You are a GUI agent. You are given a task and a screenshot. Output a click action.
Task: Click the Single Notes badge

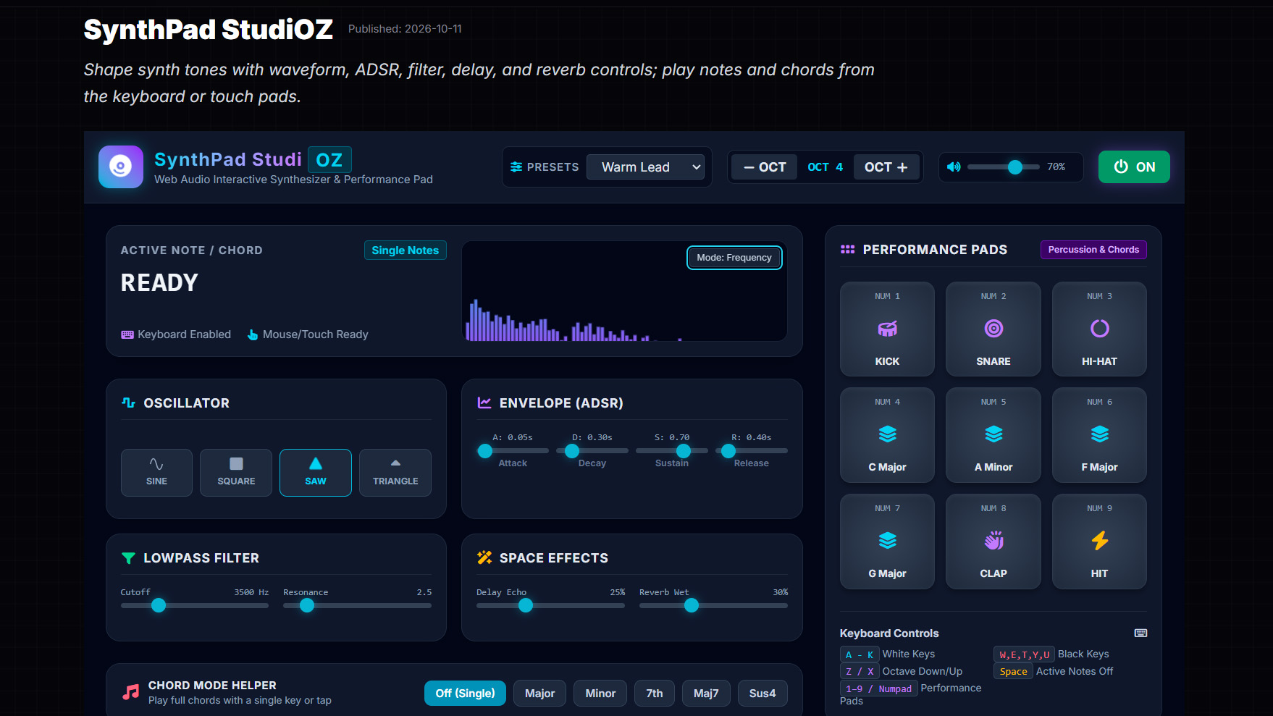tap(406, 250)
